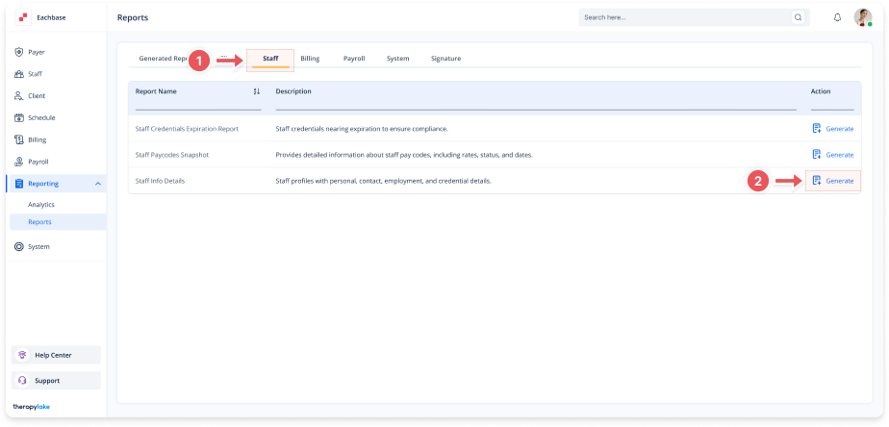Click the Help Center icon
The height and width of the screenshot is (427, 889).
pyautogui.click(x=23, y=355)
